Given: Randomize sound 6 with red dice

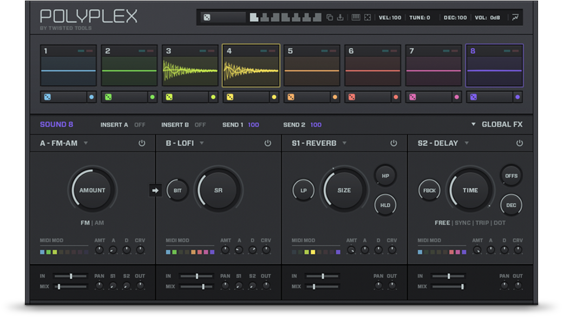Looking at the screenshot, I should point(352,97).
